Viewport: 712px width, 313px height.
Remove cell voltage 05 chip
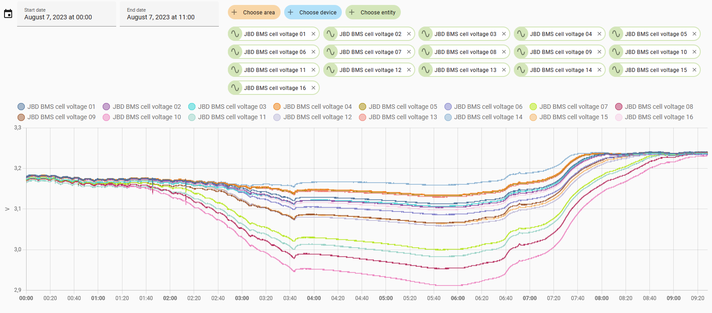click(x=694, y=34)
